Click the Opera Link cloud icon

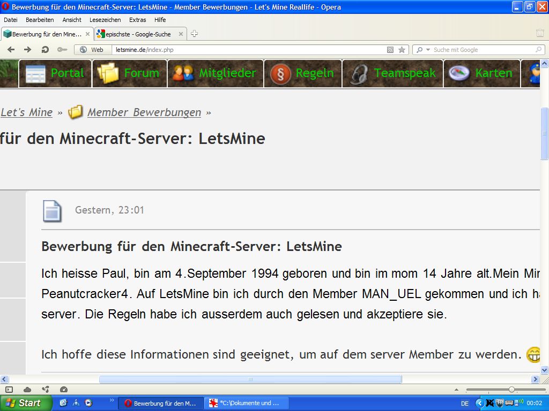click(x=27, y=390)
